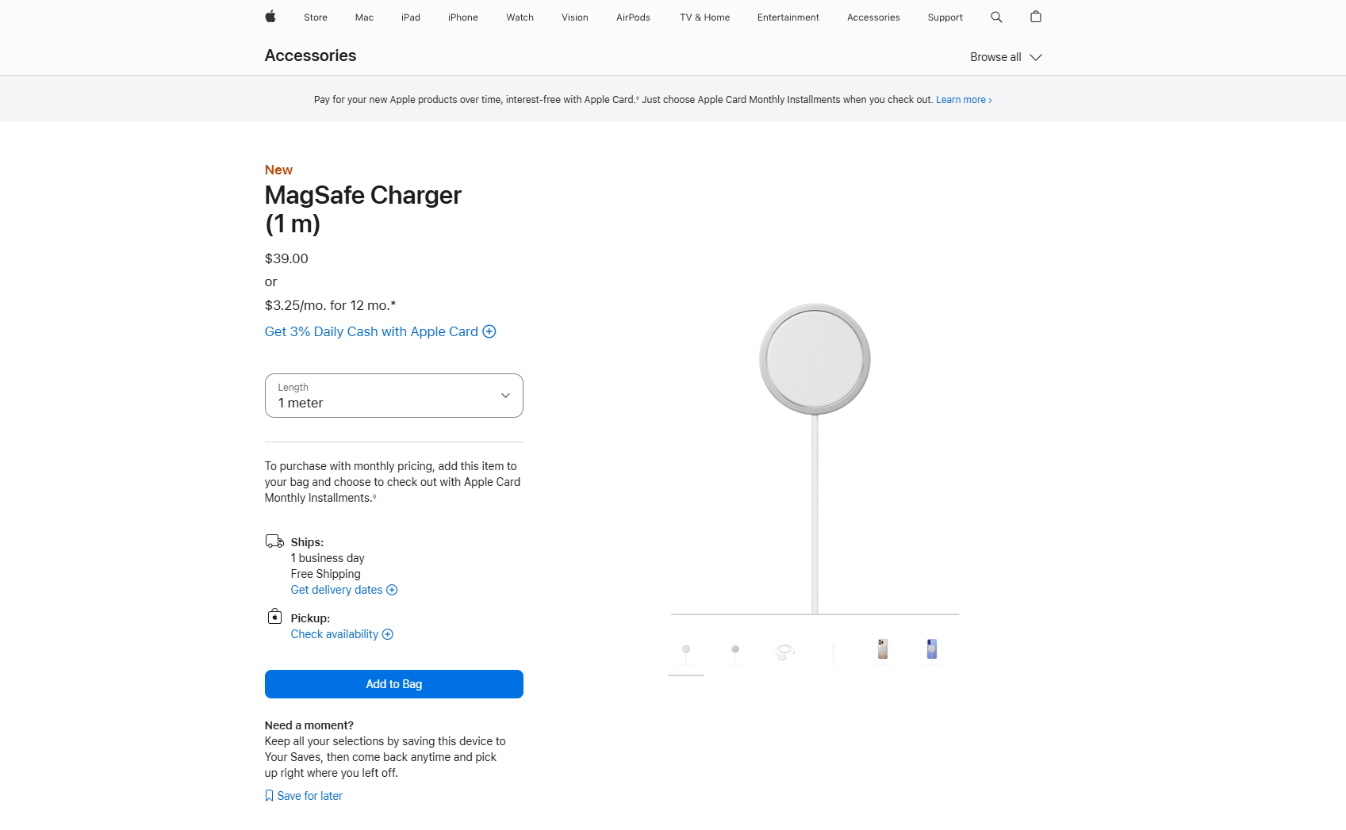
Task: Click the bookmark icon for Save for later
Action: pyautogui.click(x=269, y=796)
